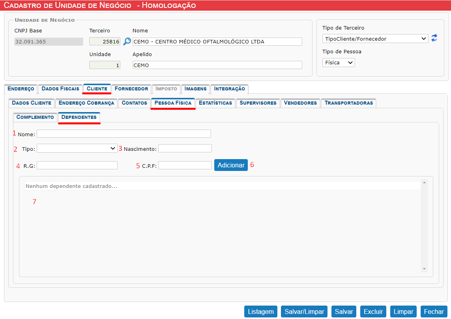Open the Tipo de Terceiro dropdown
The image size is (451, 319).
point(375,39)
